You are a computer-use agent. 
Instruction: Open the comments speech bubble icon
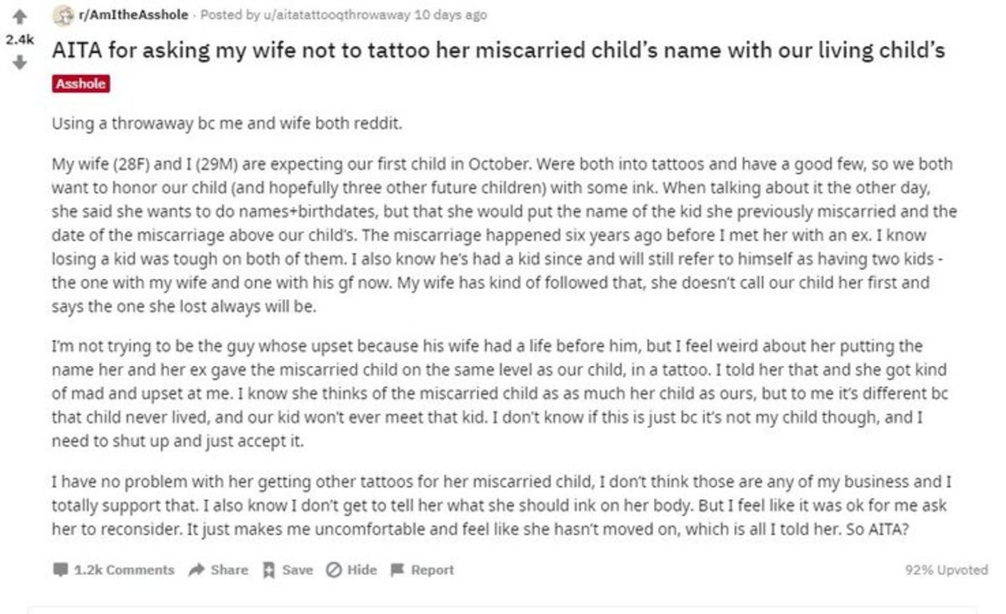coord(60,570)
